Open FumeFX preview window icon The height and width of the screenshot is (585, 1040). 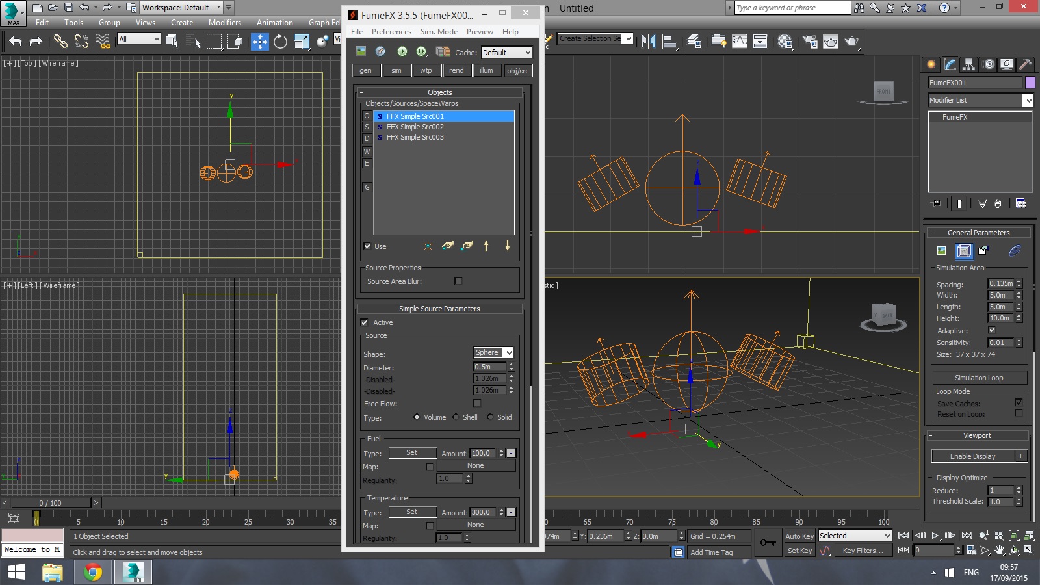[361, 51]
